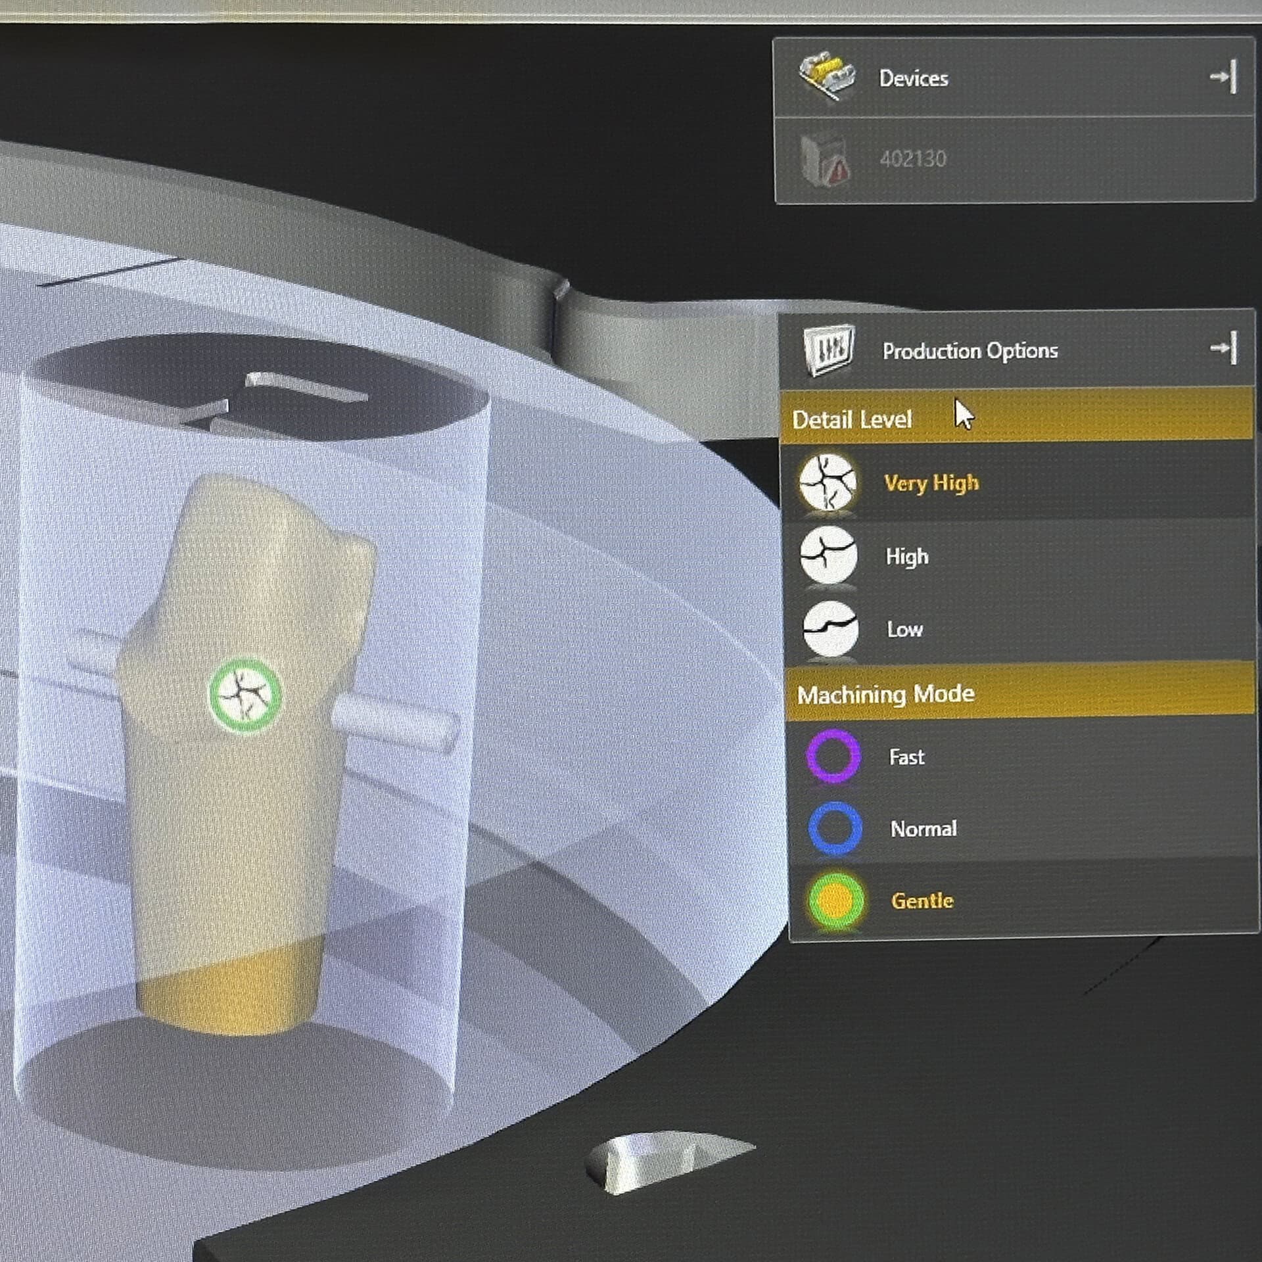The height and width of the screenshot is (1262, 1262).
Task: Switch machining mode to Normal
Action: tap(923, 829)
